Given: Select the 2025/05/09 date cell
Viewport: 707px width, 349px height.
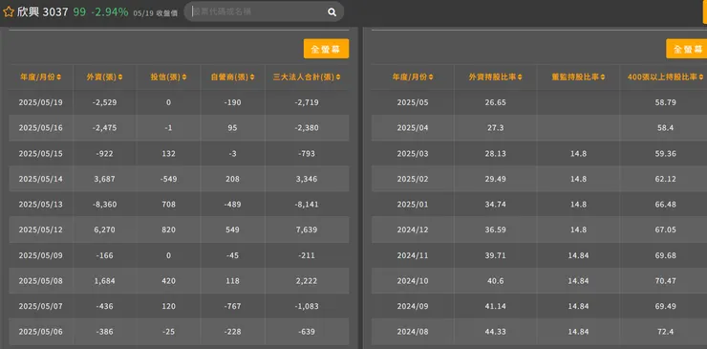Looking at the screenshot, I should click(x=40, y=255).
